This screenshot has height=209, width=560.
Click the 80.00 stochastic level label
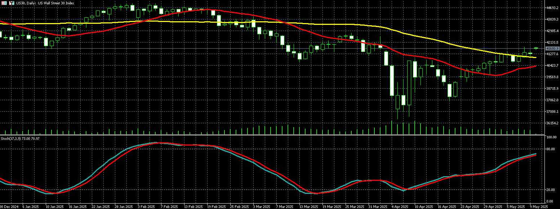pos(551,149)
